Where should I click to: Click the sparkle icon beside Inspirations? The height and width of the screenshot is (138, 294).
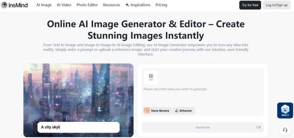pyautogui.click(x=127, y=5)
